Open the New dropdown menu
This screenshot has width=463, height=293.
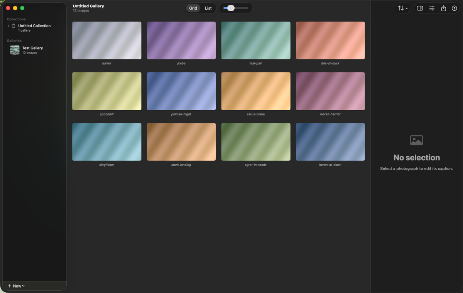(x=16, y=286)
